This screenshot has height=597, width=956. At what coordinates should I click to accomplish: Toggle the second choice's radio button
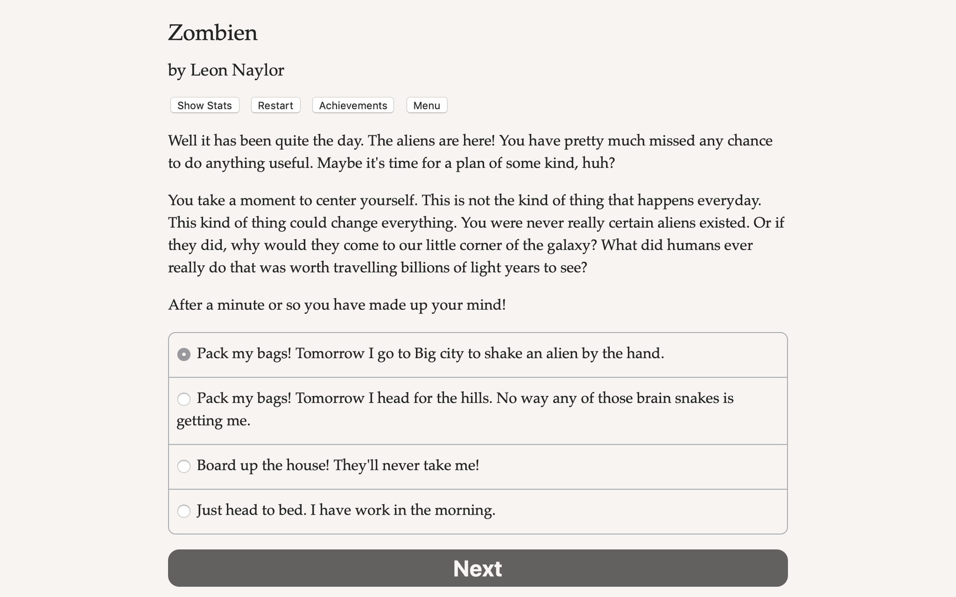184,399
